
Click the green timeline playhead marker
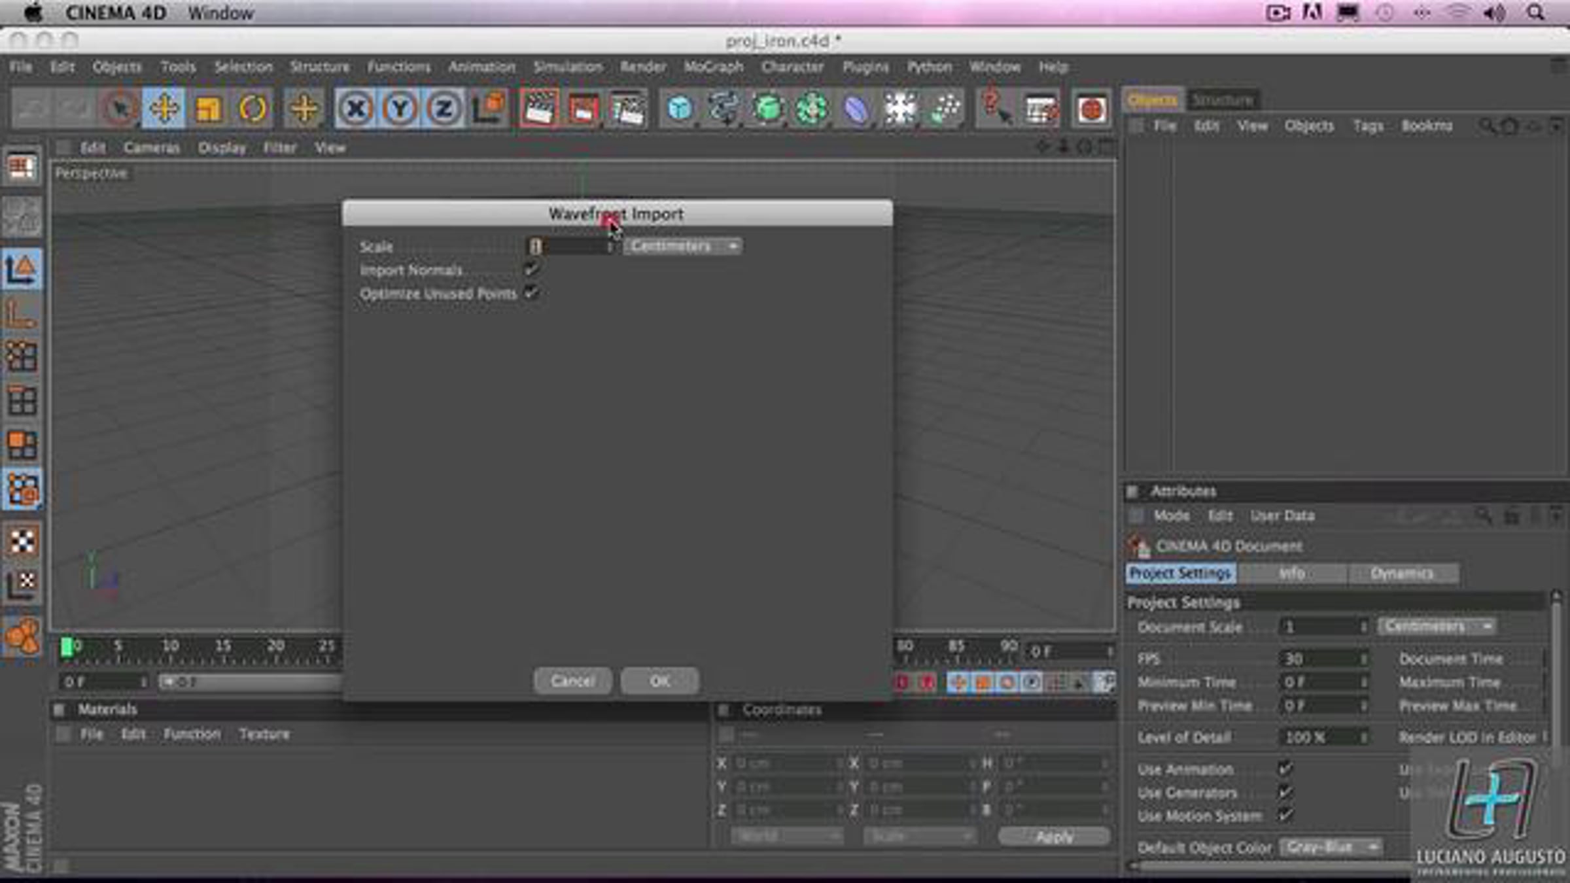pyautogui.click(x=66, y=647)
